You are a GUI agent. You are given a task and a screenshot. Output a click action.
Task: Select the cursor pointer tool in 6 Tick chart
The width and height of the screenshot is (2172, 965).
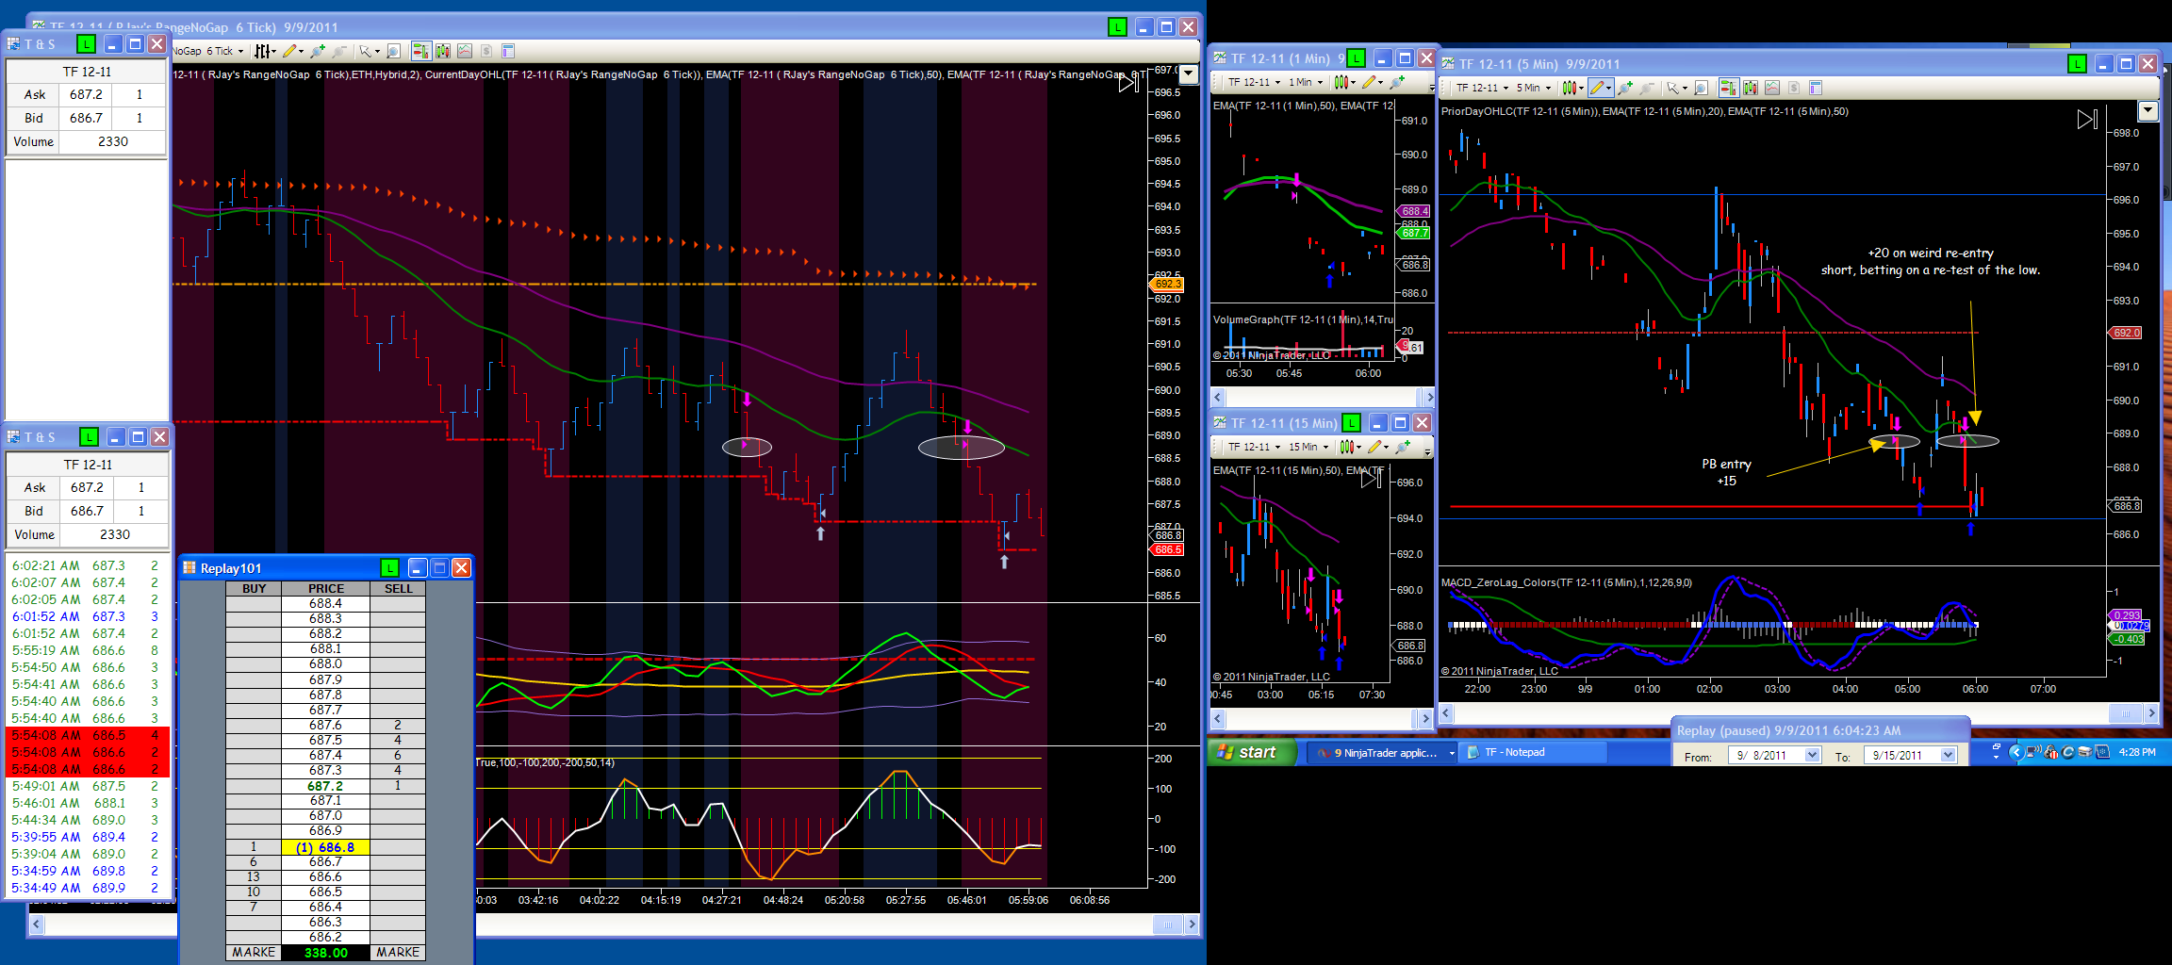(x=368, y=51)
